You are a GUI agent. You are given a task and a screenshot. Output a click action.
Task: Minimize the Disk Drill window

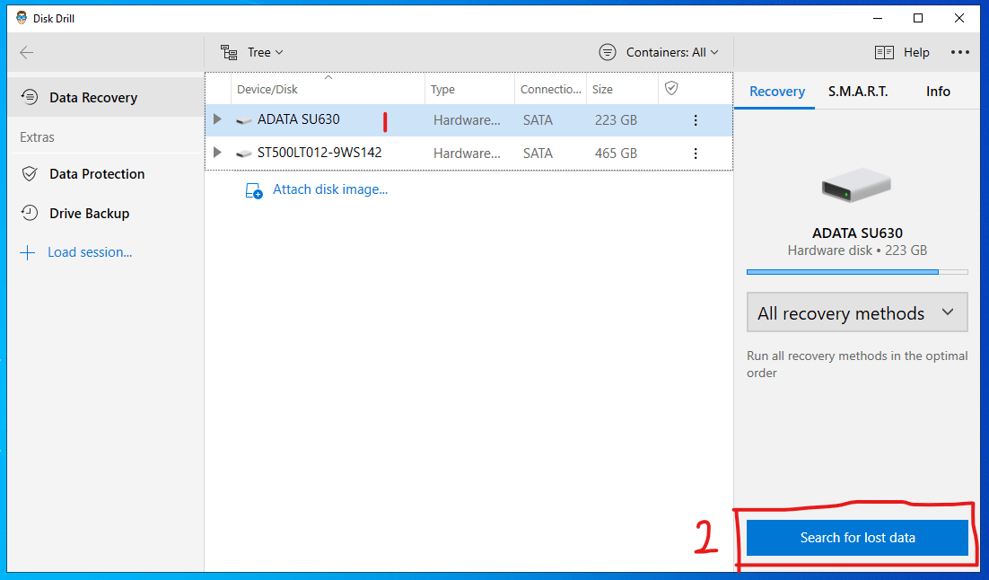878,18
